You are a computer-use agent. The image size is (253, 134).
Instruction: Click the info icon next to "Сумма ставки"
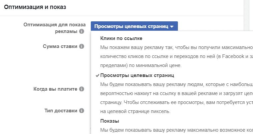coord(81,46)
